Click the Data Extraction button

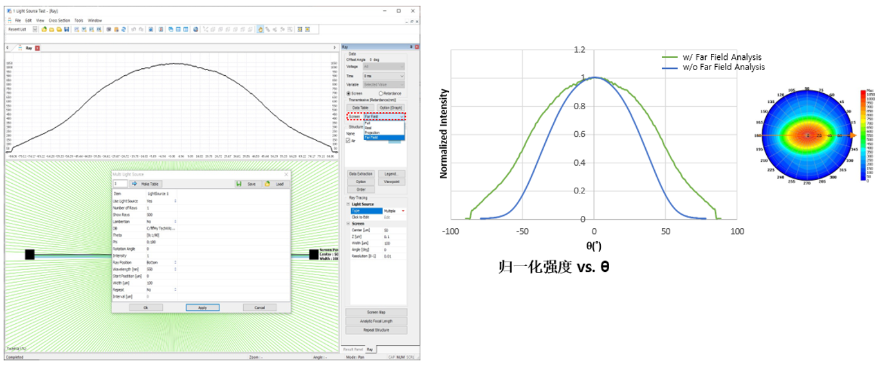361,174
